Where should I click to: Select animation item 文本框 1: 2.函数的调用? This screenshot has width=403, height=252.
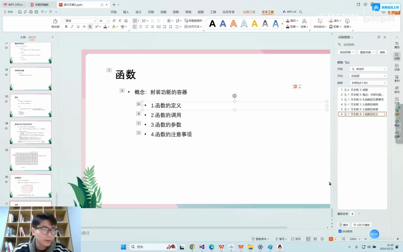coord(362,104)
